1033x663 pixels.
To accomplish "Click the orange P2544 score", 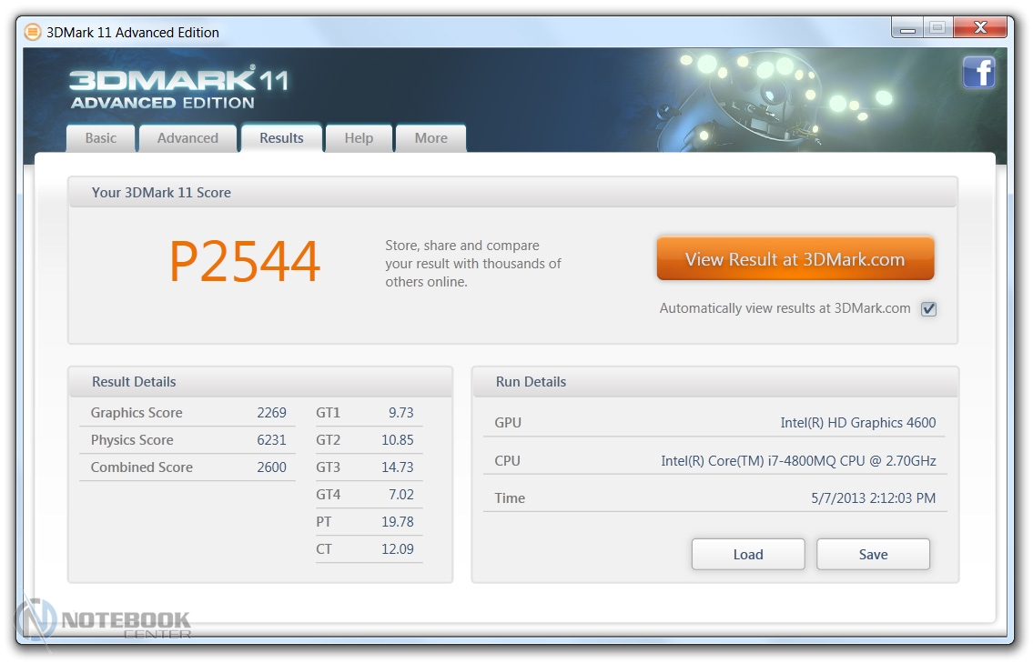I will click(x=245, y=263).
